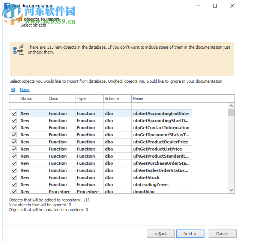Click the Schema filter row cell
The width and height of the screenshot is (254, 246).
(117, 106)
